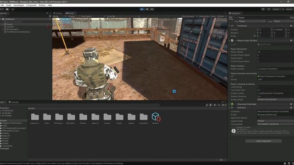Open the Window menu
This screenshot has width=294, height=165.
(42, 5)
